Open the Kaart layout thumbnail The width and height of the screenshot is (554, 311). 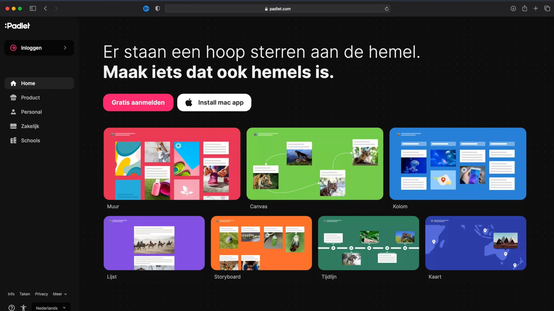coord(476,243)
